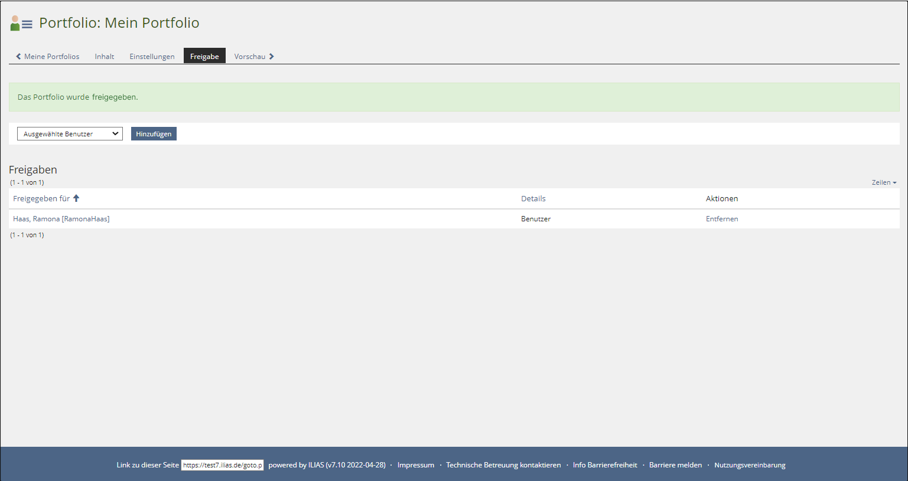Open the Vorschau tab
The width and height of the screenshot is (908, 481).
(x=249, y=57)
